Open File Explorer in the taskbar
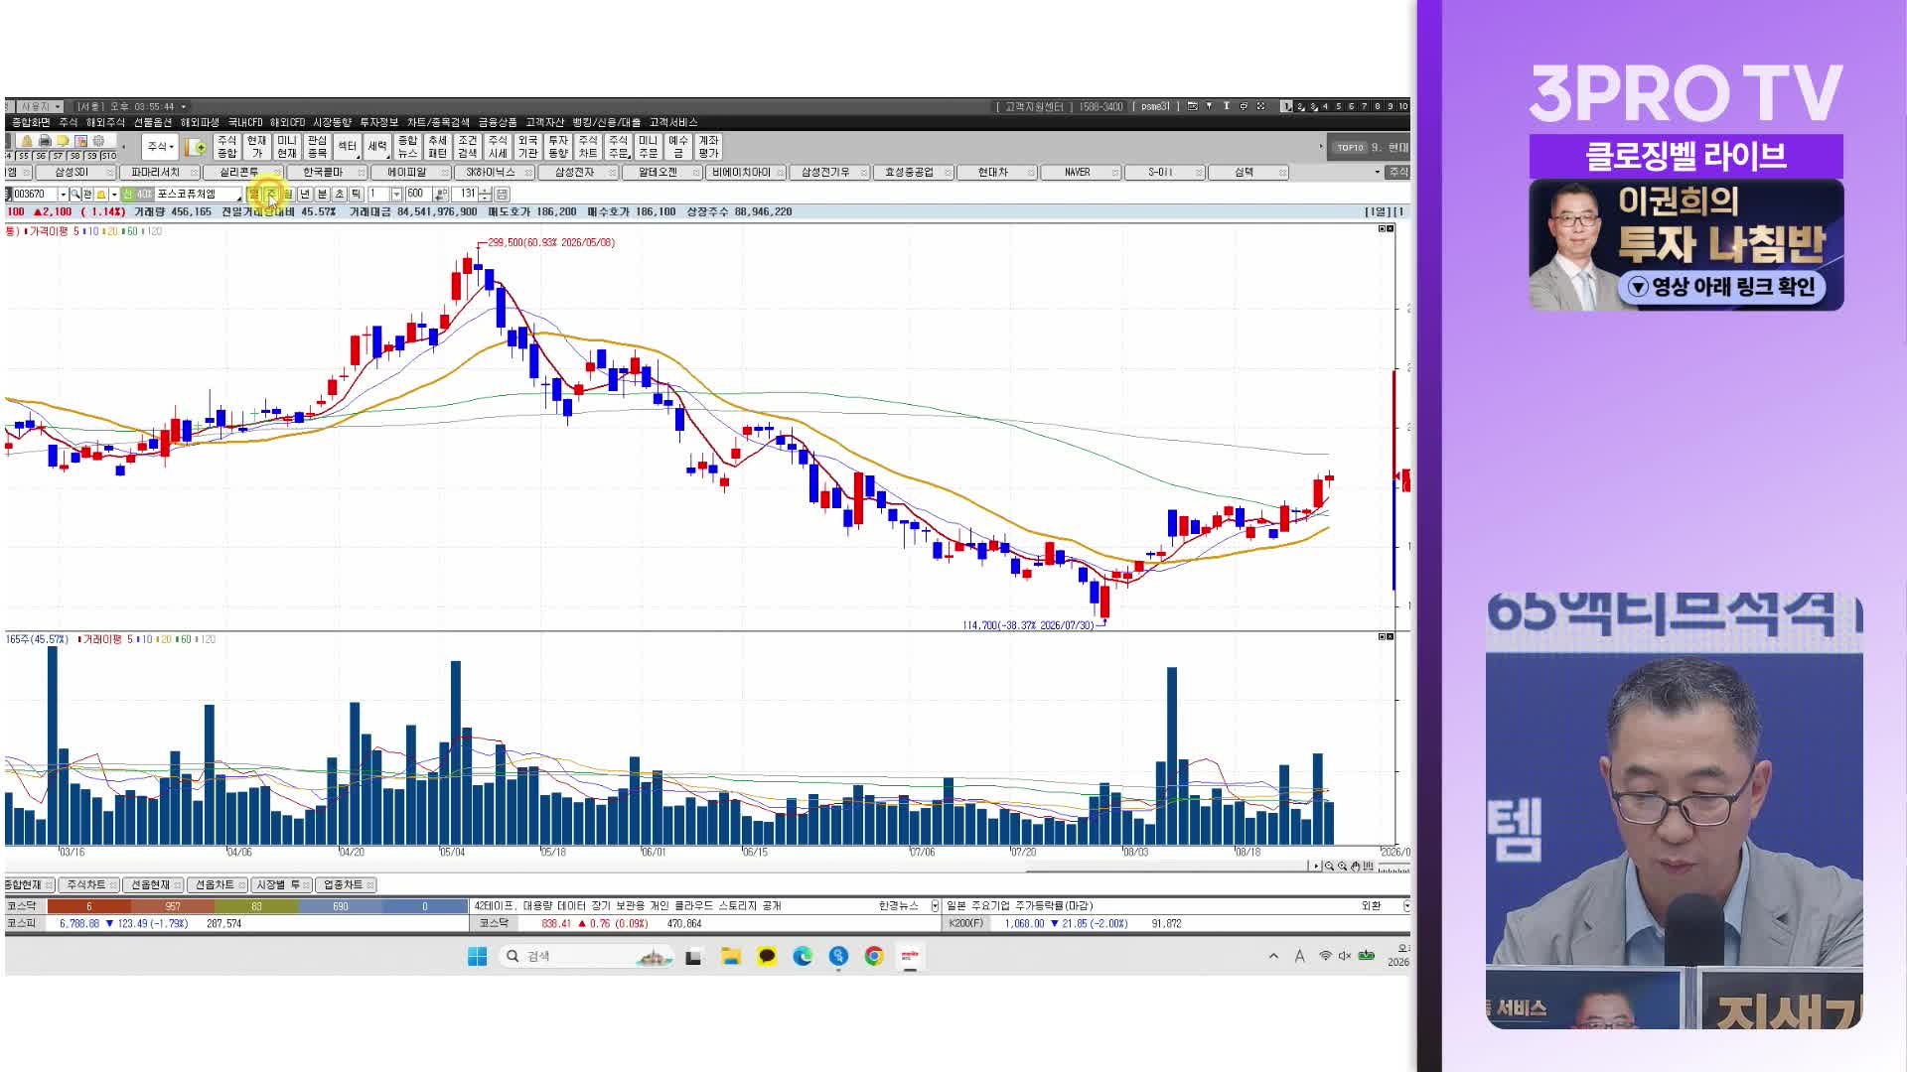Screen dimensions: 1907x1072 pos(731,956)
